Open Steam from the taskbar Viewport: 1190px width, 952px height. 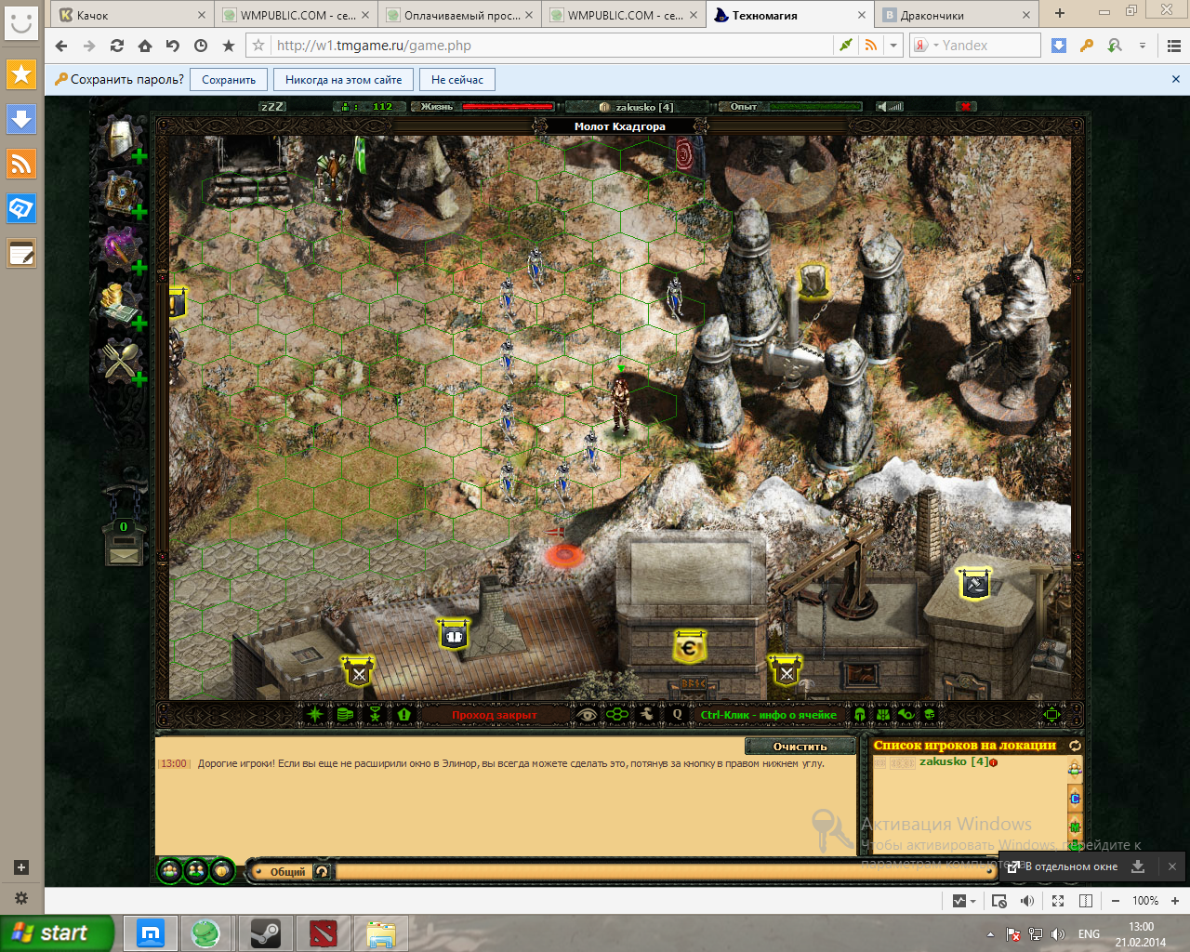(x=265, y=933)
